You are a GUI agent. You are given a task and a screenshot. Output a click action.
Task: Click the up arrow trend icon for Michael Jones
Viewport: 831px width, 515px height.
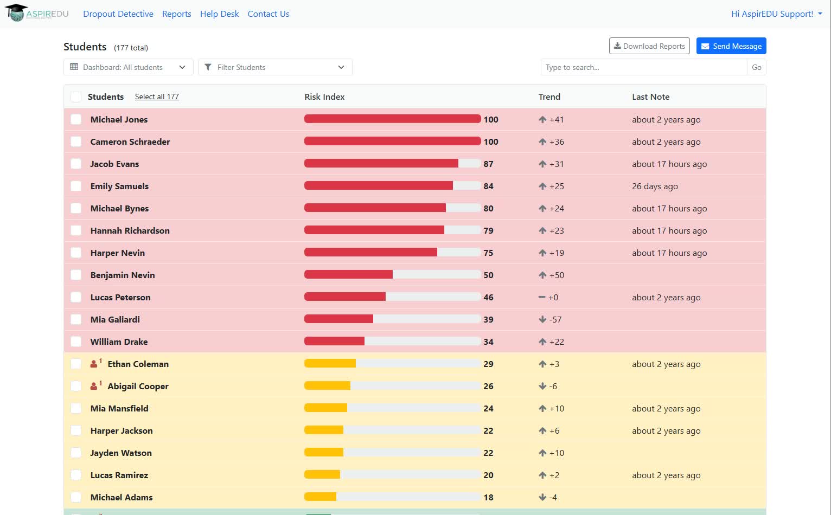[x=542, y=119]
